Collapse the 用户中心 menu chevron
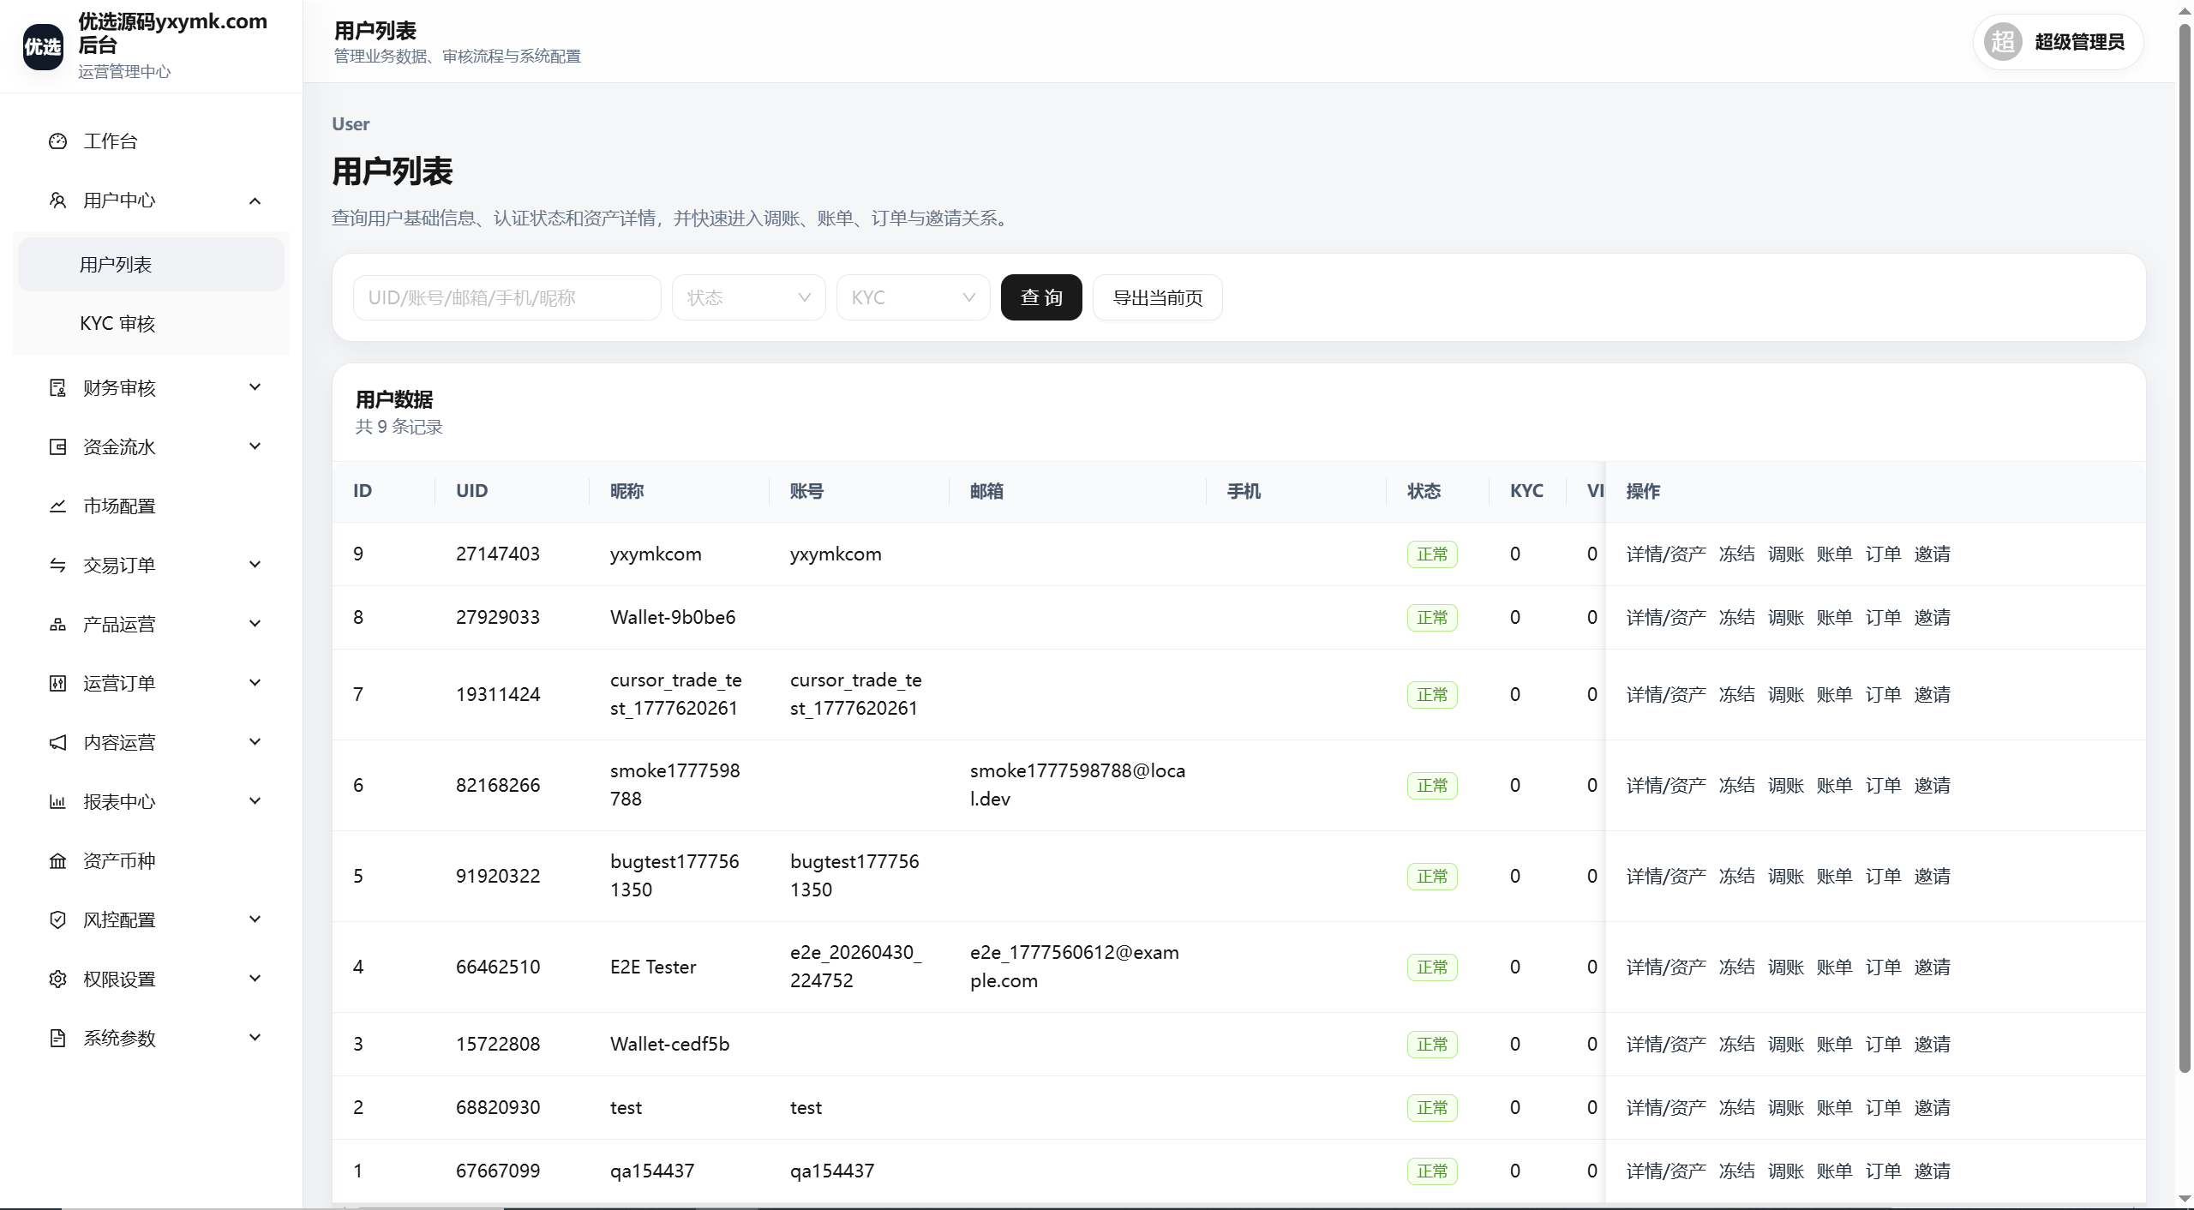 [x=255, y=201]
